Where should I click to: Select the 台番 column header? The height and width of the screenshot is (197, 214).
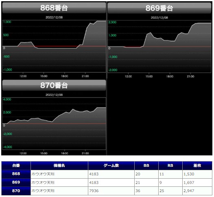16,166
